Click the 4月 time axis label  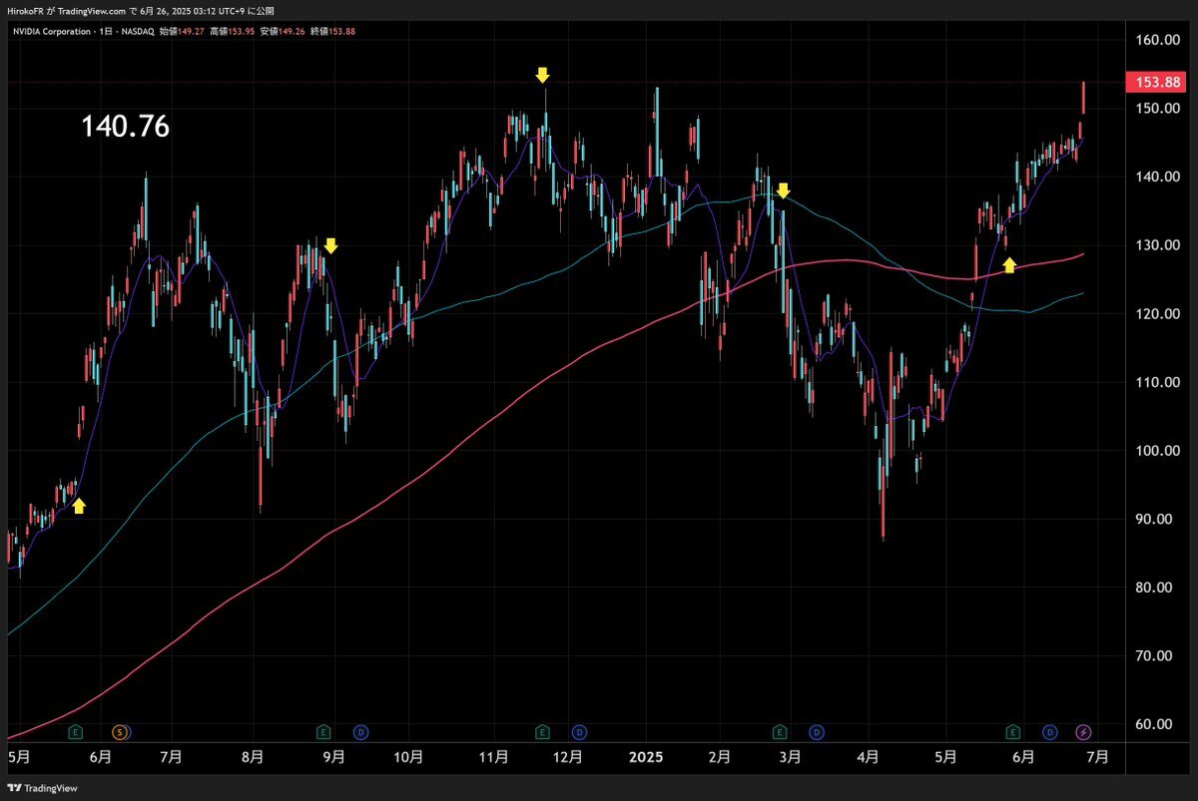click(869, 758)
